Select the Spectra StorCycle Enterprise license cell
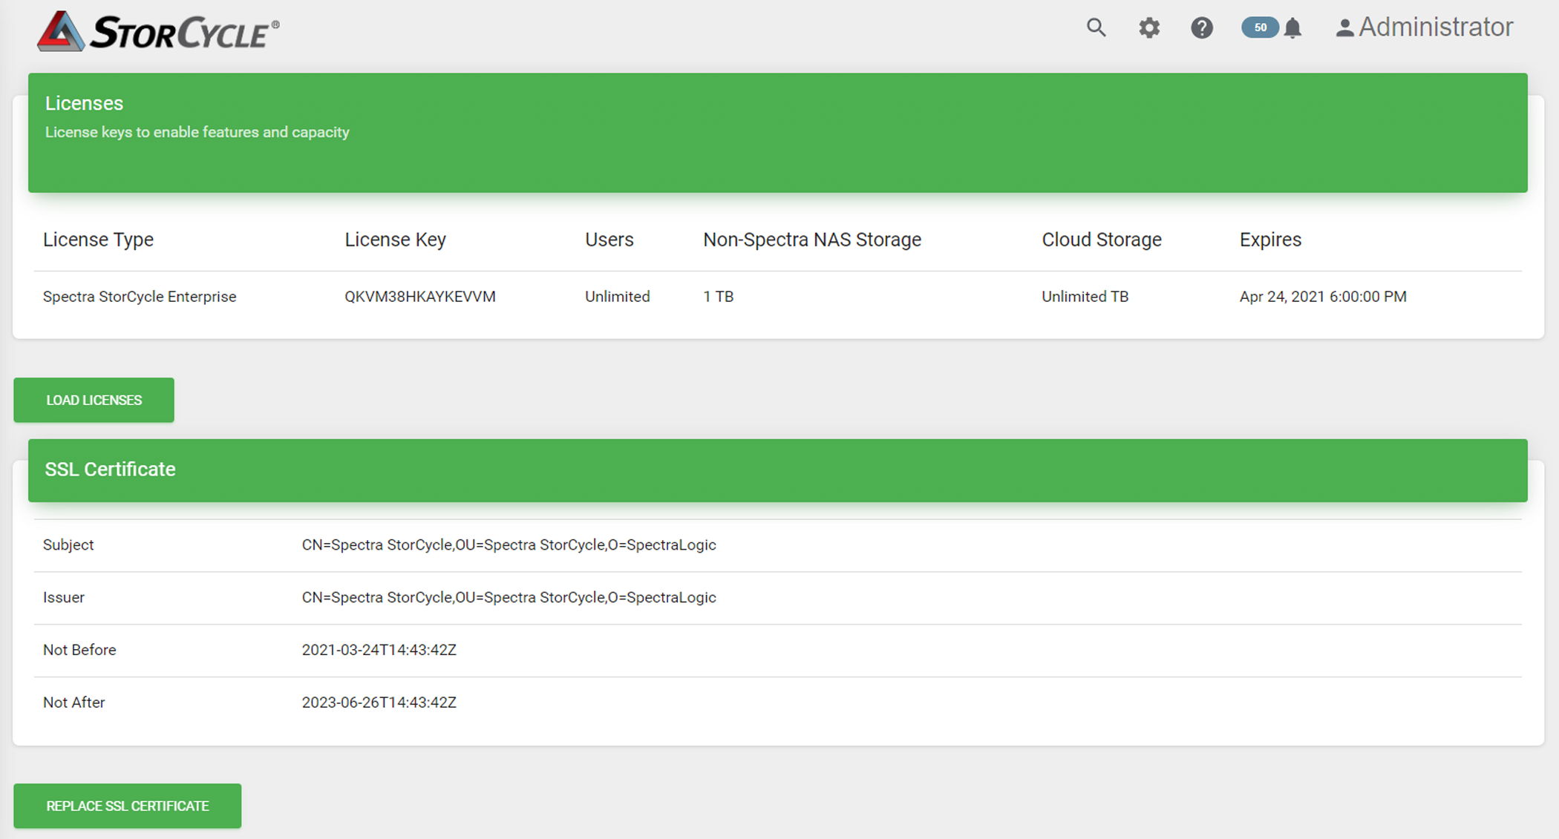The width and height of the screenshot is (1559, 839). (x=140, y=297)
